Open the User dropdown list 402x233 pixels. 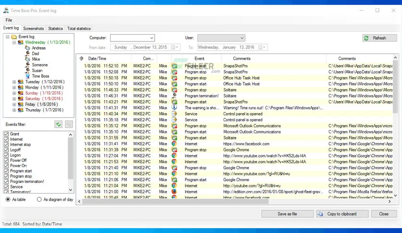(x=242, y=38)
